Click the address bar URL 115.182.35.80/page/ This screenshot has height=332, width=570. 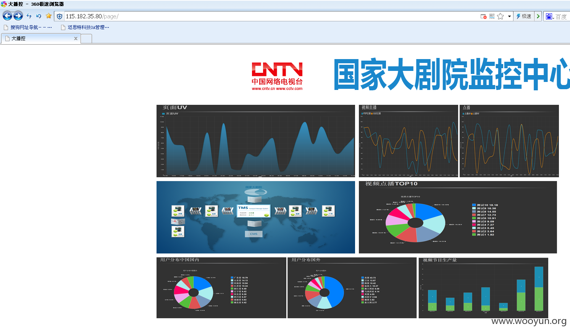(92, 16)
